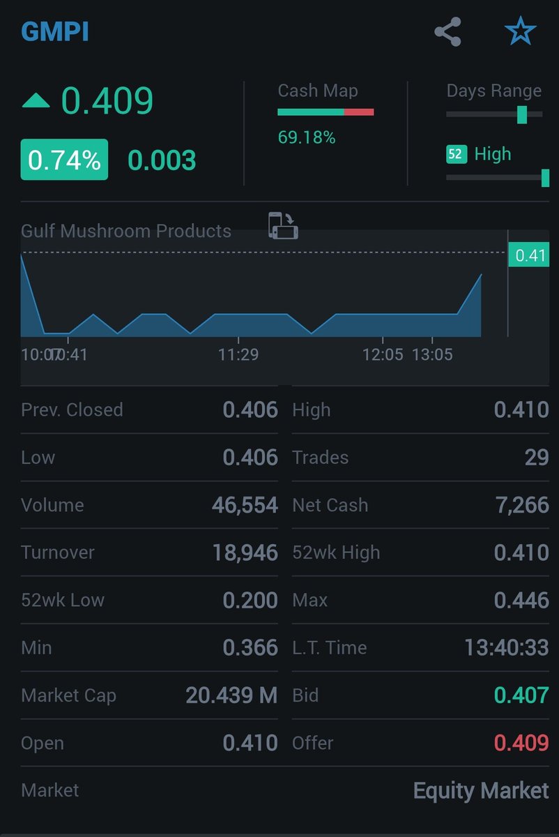Tap the share icon
Screen dimensions: 559x837
[x=447, y=32]
